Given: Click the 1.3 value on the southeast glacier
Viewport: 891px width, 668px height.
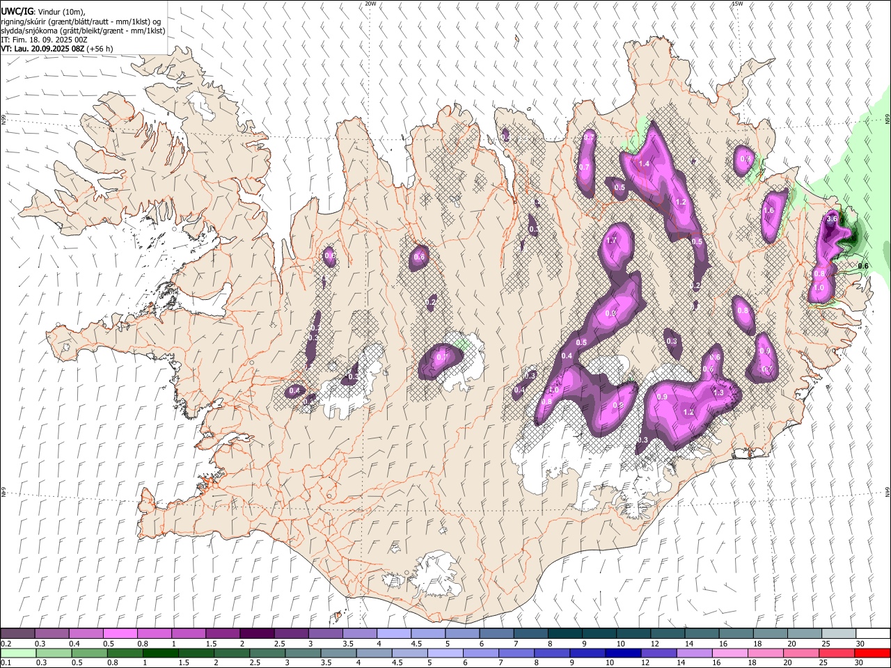Looking at the screenshot, I should [x=719, y=392].
